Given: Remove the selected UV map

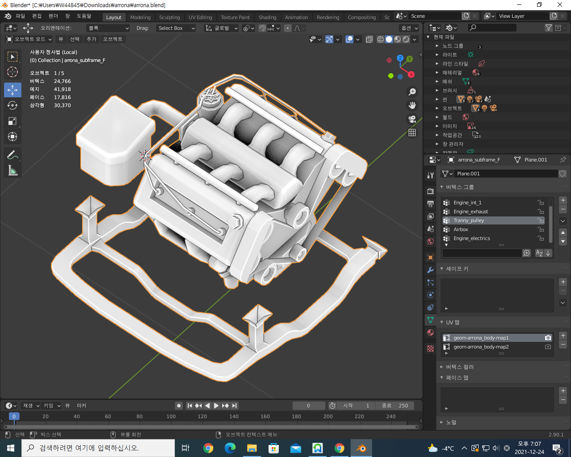Looking at the screenshot, I should coord(563,345).
